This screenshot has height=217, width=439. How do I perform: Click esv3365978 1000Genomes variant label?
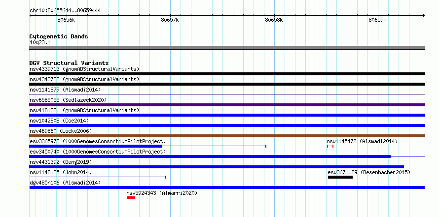click(98, 141)
